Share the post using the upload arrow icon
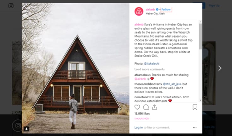Viewport: 232px width, 136px height. 154,107
